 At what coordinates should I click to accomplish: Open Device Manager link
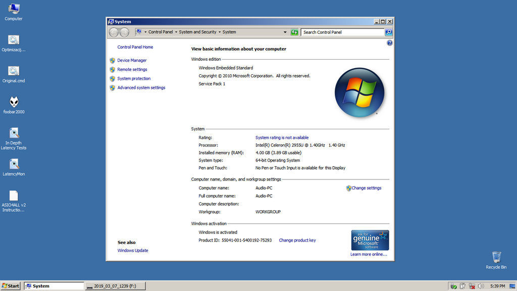click(132, 61)
